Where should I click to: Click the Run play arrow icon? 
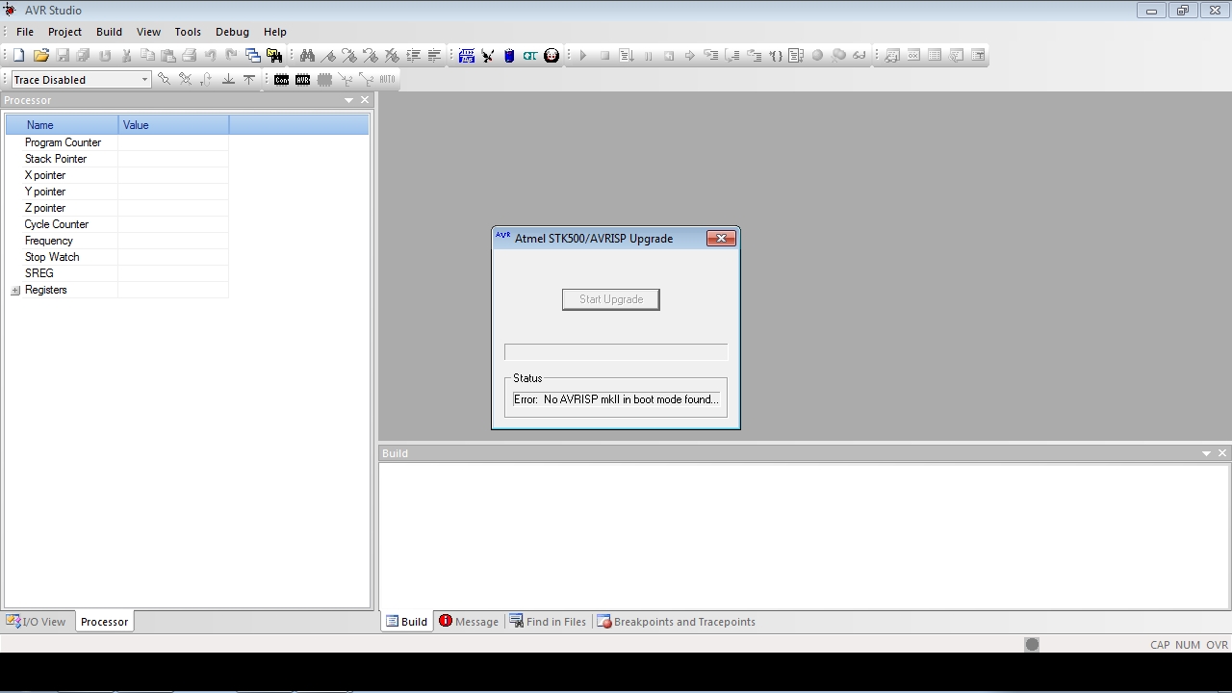pyautogui.click(x=583, y=56)
